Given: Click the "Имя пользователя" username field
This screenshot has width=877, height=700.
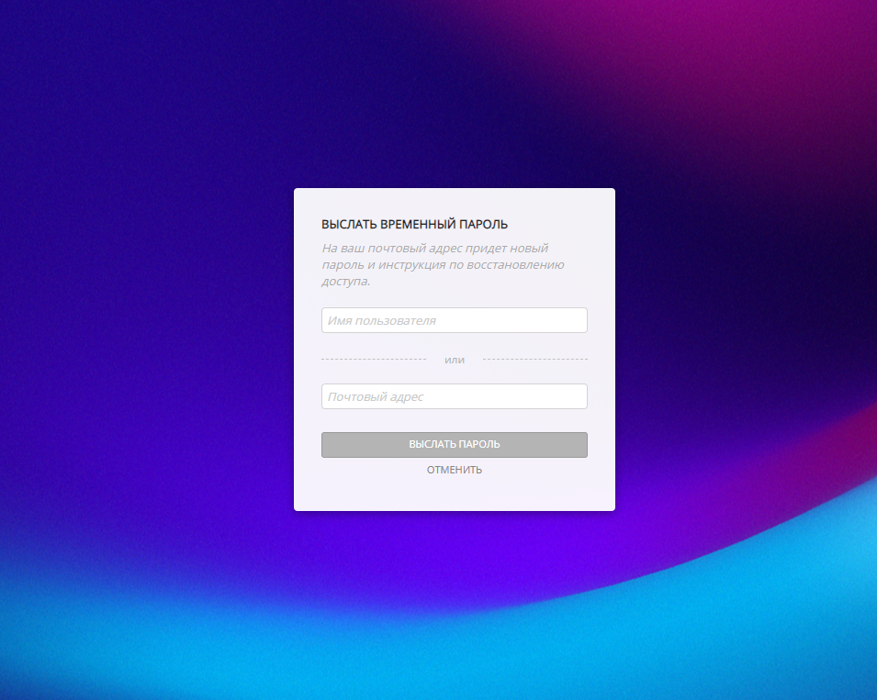Looking at the screenshot, I should point(454,320).
